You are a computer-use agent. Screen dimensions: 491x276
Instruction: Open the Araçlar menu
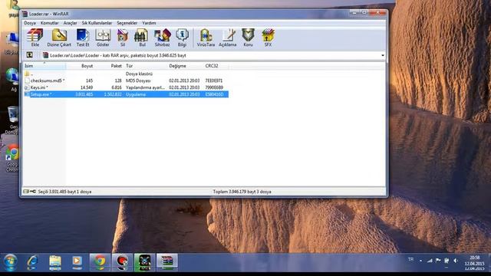(70, 23)
